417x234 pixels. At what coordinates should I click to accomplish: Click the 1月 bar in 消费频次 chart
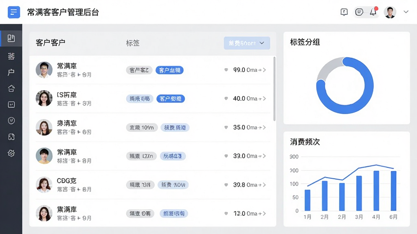(x=307, y=200)
